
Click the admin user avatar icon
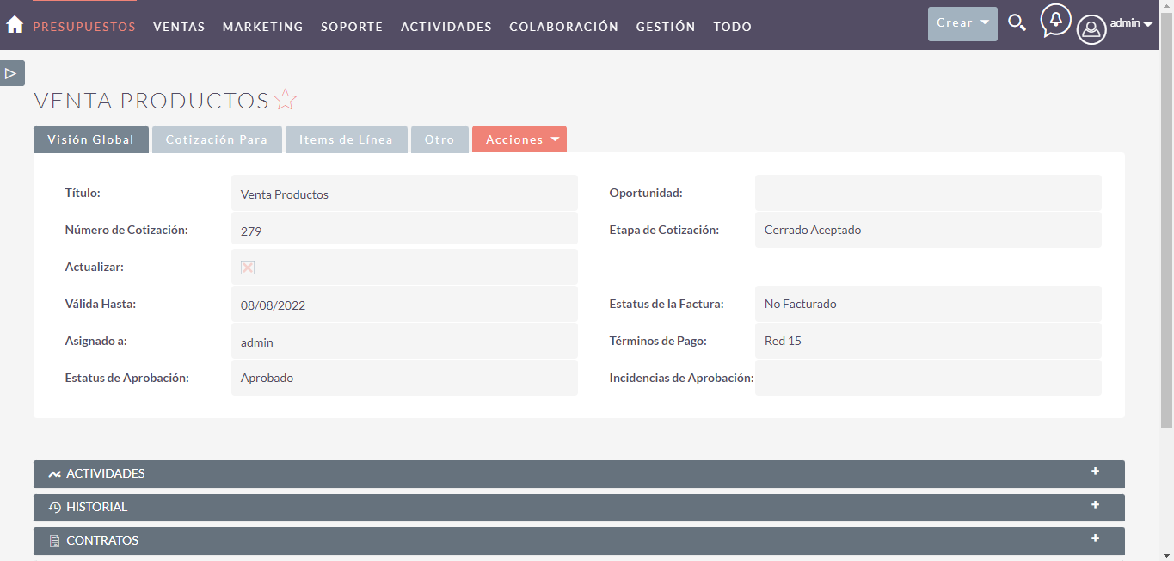1091,30
